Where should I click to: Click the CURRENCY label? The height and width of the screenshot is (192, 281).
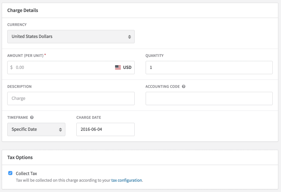[17, 24]
